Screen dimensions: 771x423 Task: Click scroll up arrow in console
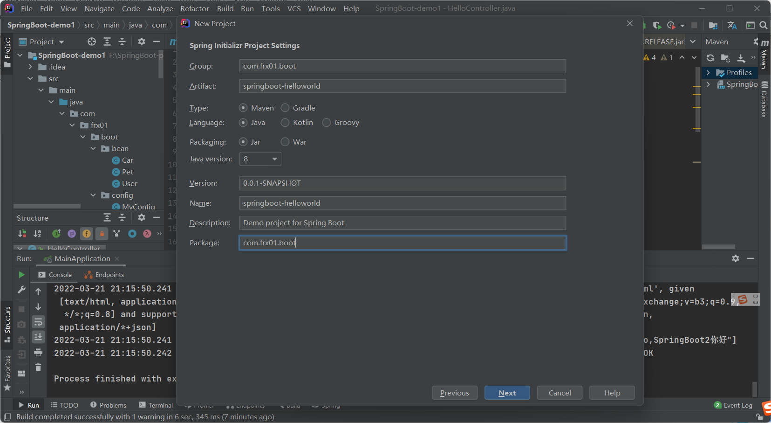pos(38,291)
